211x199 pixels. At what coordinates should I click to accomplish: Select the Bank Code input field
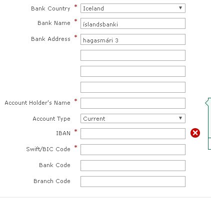133,166
